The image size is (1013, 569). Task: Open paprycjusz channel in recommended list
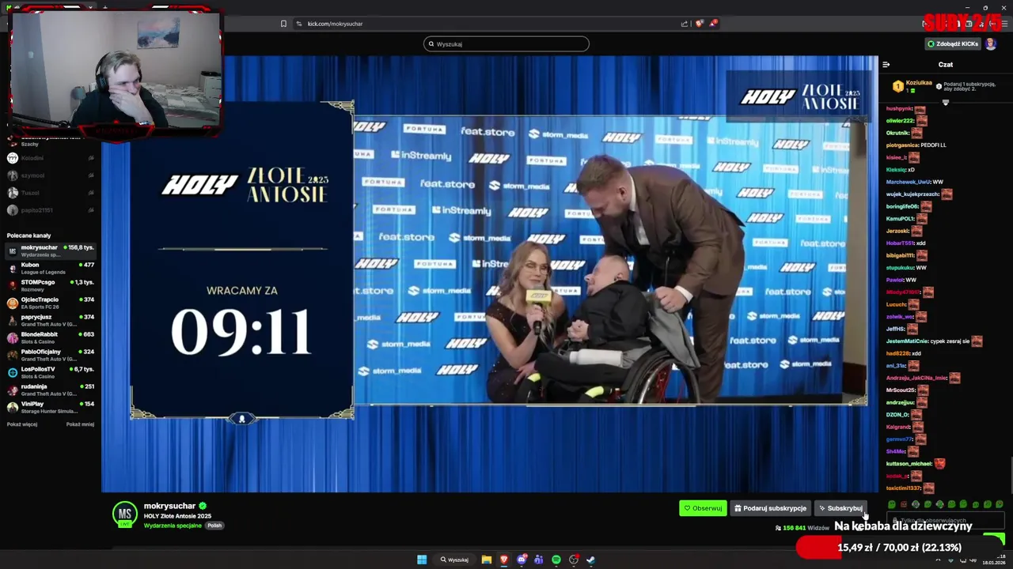[x=51, y=320]
